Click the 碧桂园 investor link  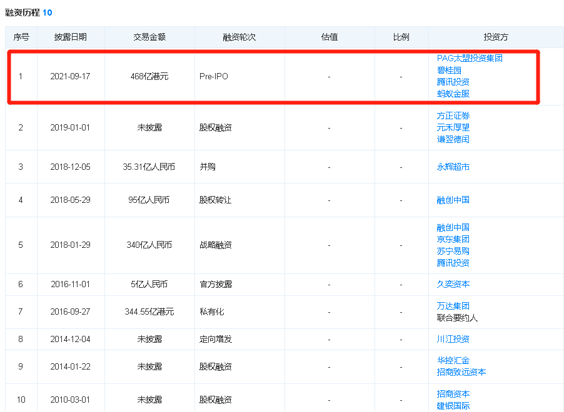tap(449, 71)
